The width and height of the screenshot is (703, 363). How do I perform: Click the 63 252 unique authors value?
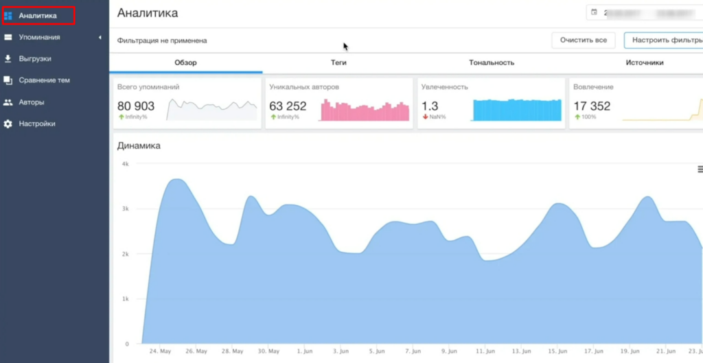288,106
